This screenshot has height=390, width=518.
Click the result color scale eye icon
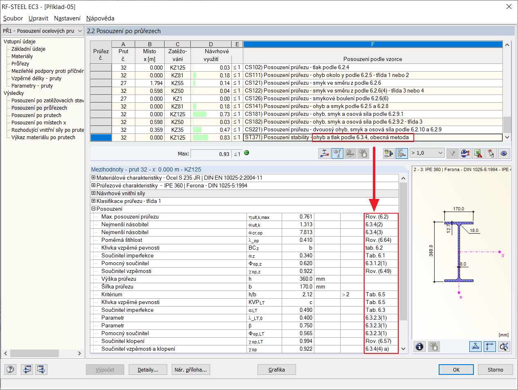tap(465, 153)
